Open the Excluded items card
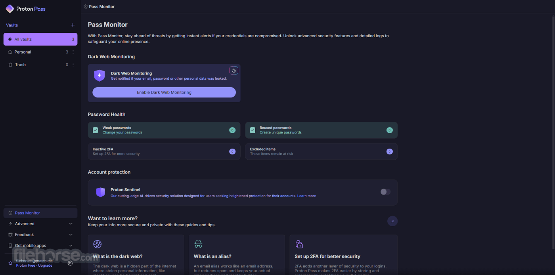The height and width of the screenshot is (275, 555). click(322, 151)
